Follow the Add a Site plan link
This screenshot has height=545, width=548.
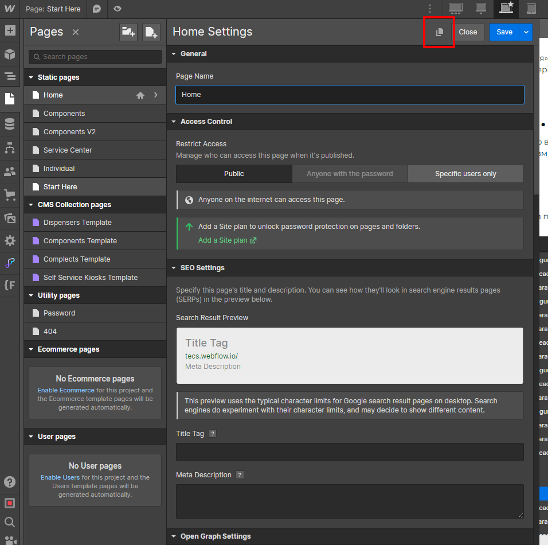tap(227, 240)
